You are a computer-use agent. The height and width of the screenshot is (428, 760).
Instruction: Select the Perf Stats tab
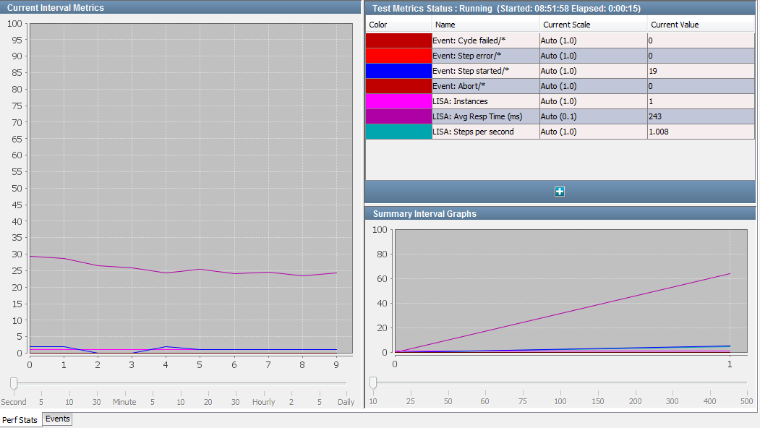20,419
